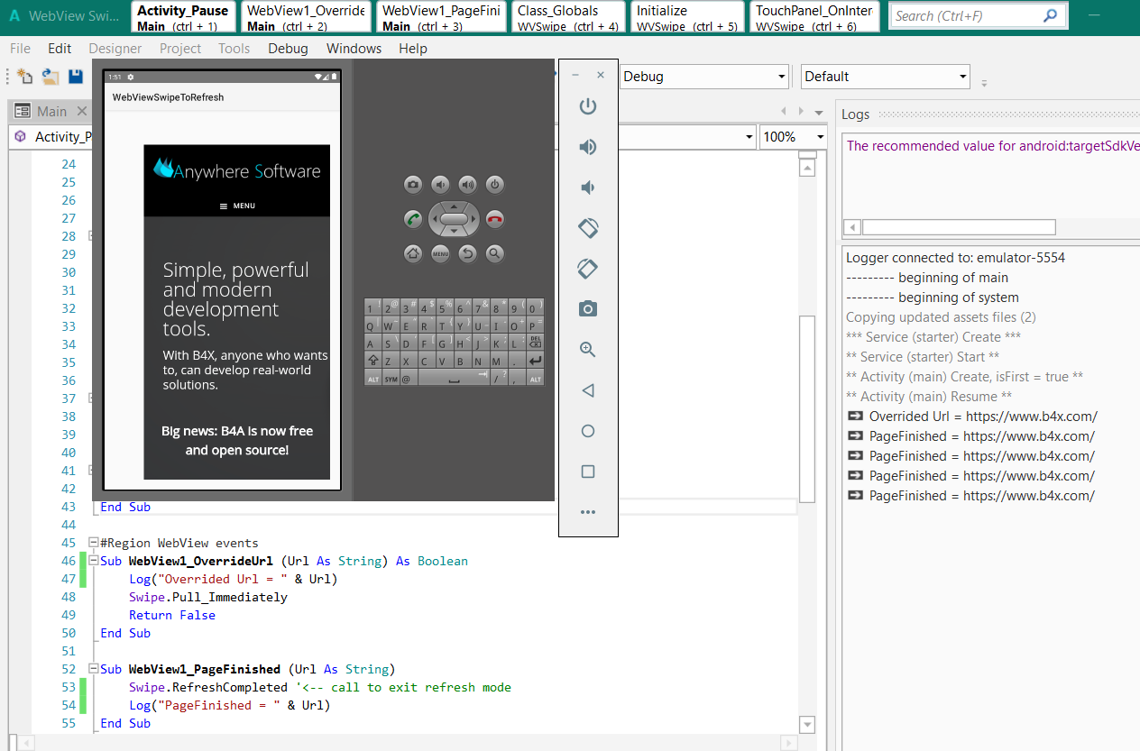Click the emulator zoom magnifier icon
1140x751 pixels.
click(x=588, y=350)
